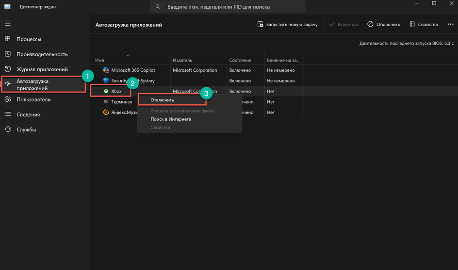Click the run new task icon

260,24
